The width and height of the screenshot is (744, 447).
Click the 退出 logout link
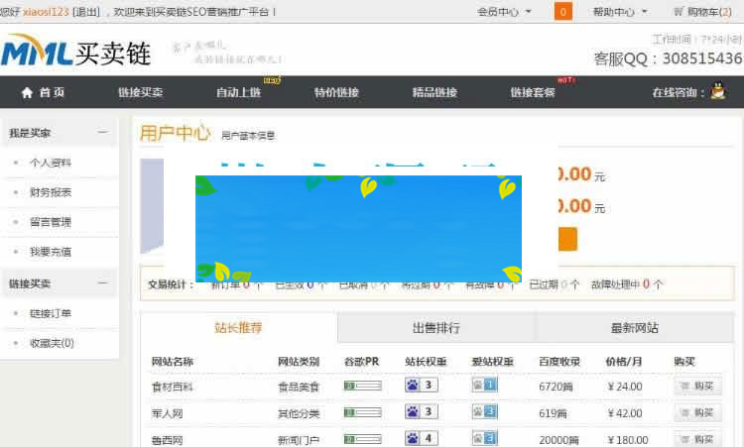click(87, 12)
